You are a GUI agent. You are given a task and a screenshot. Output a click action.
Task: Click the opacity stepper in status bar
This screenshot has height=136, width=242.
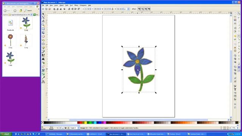click(x=63, y=128)
